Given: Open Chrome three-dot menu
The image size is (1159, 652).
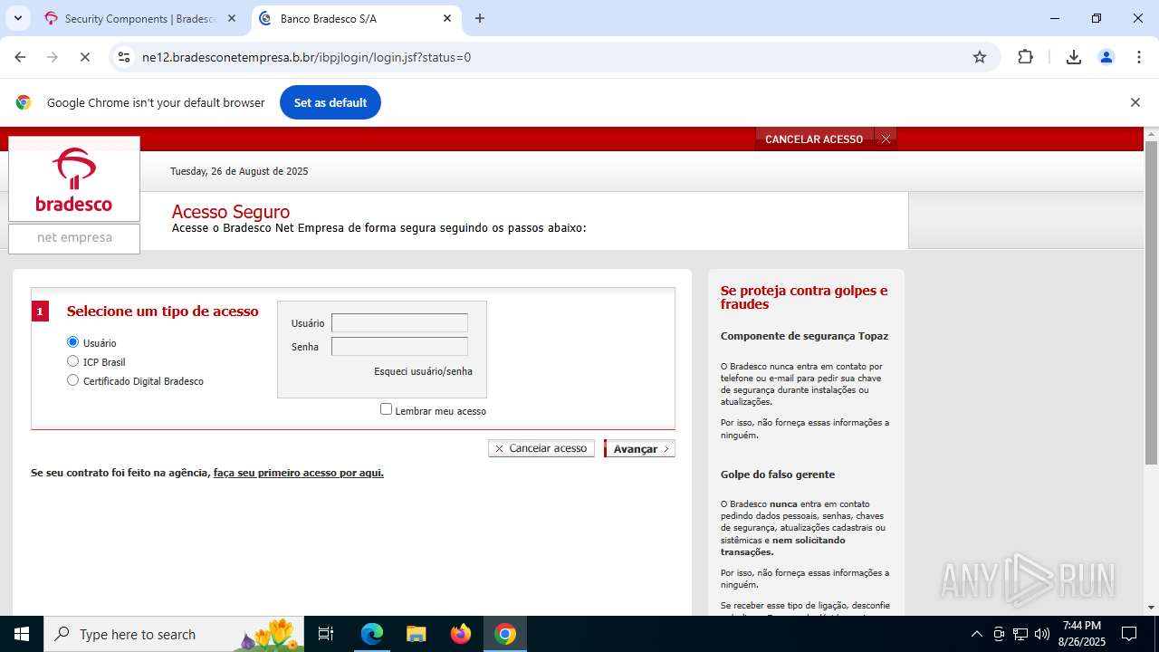Looking at the screenshot, I should tap(1139, 57).
